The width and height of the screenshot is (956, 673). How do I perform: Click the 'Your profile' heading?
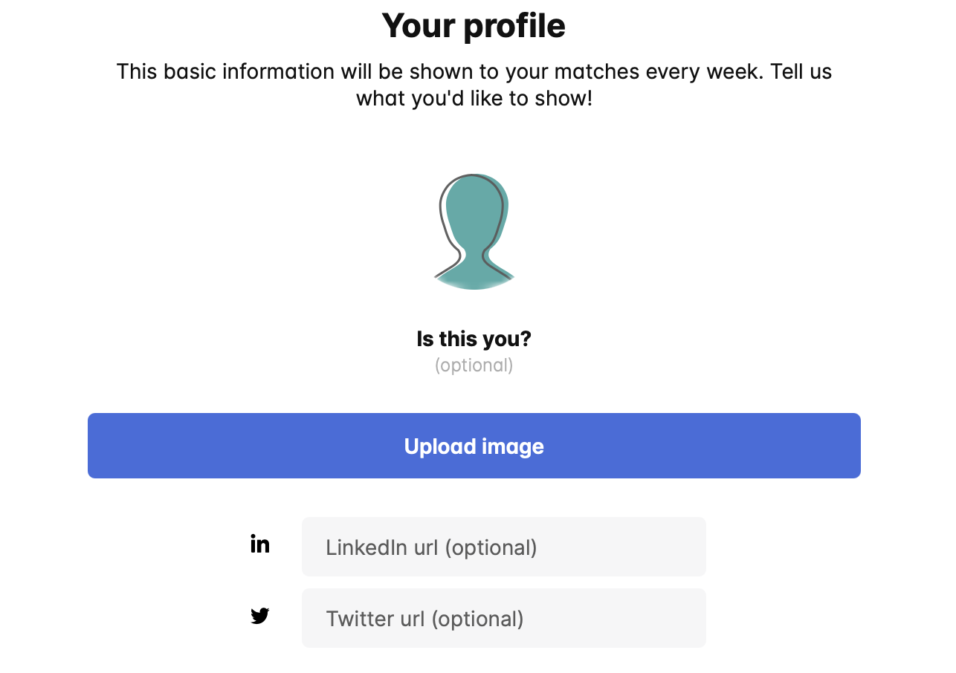474,26
